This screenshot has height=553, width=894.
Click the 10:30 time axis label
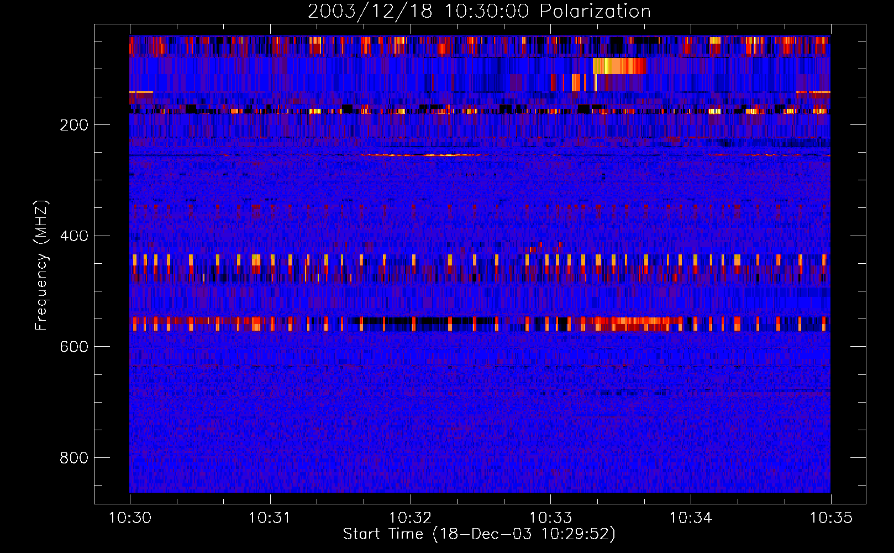(130, 518)
